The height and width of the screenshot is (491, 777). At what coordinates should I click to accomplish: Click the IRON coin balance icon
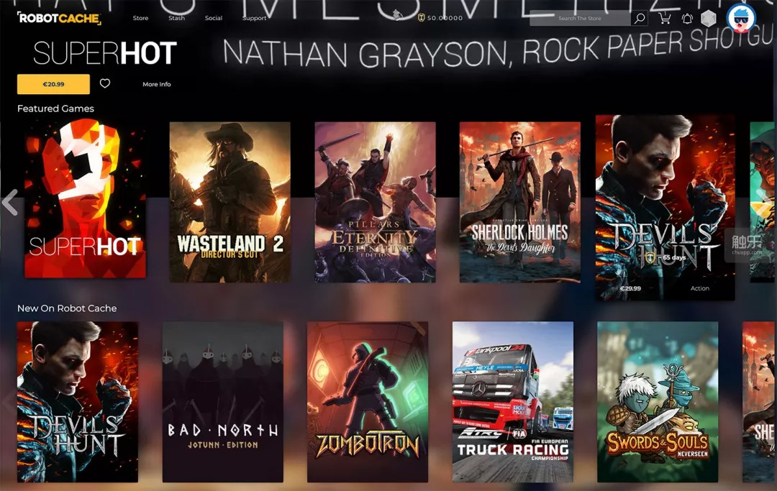[x=421, y=18]
